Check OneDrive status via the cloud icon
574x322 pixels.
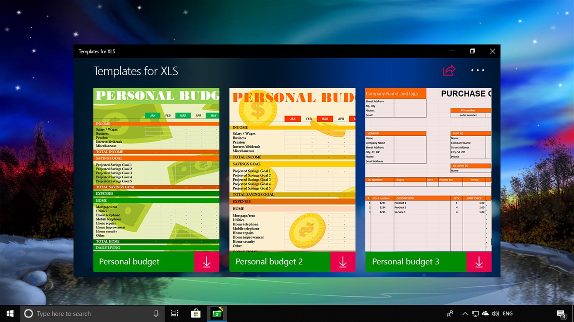click(x=485, y=313)
